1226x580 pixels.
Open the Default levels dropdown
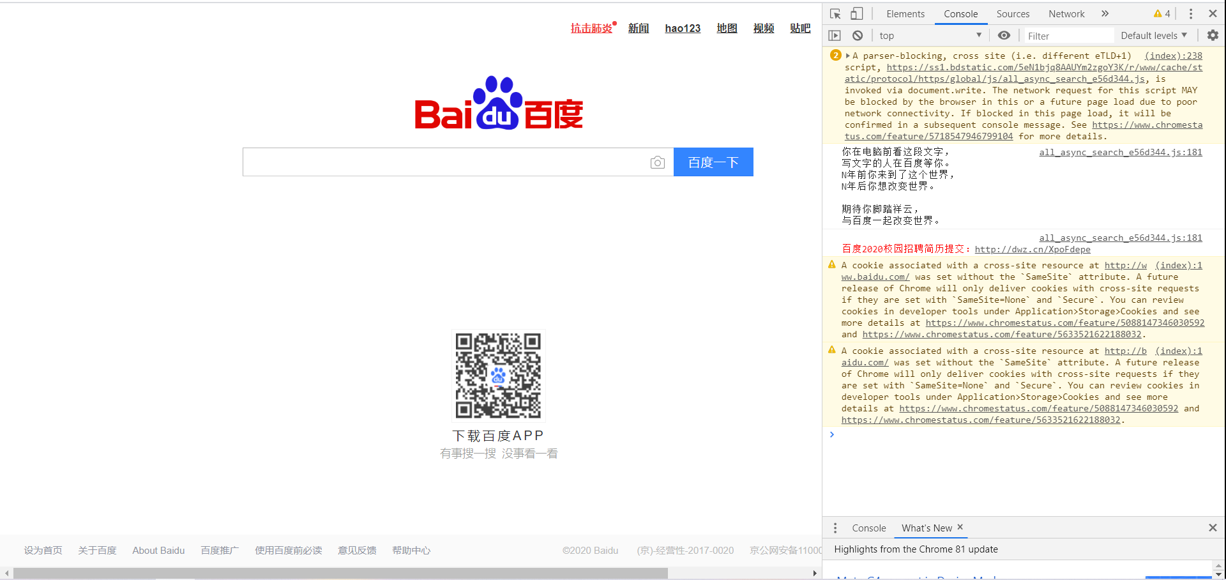click(1153, 35)
